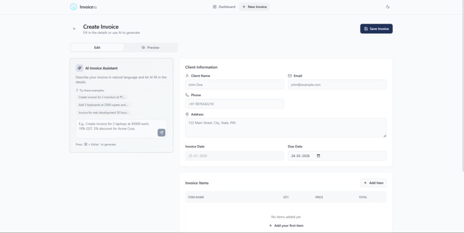Use example 'Add 5 keyboards at 2500 rupees'

[x=103, y=104]
